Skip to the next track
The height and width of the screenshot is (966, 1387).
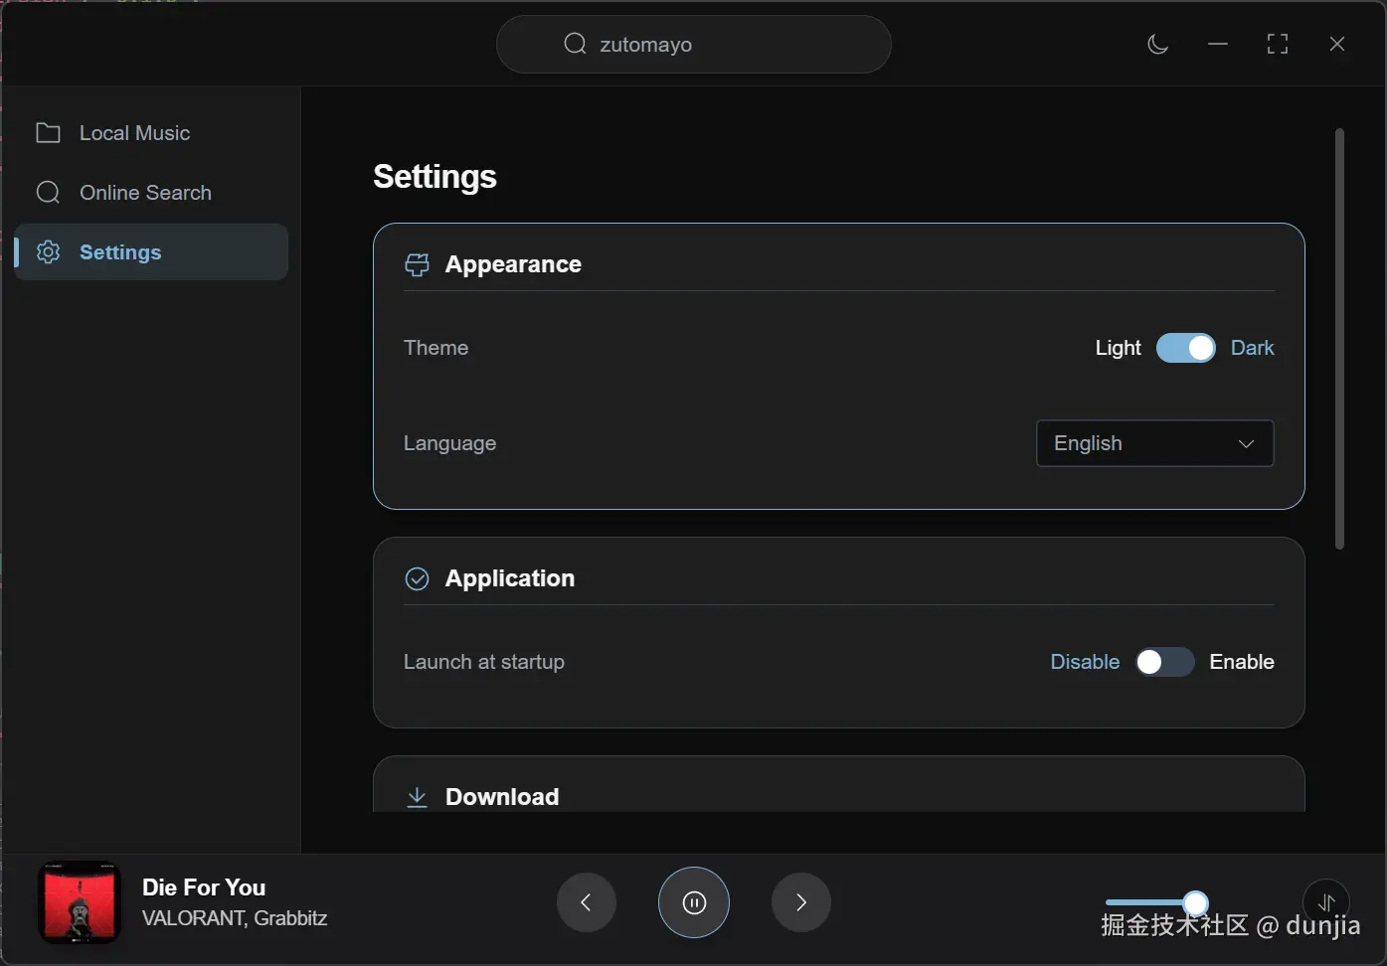[800, 902]
